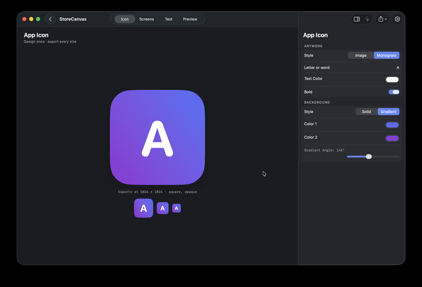The image size is (422, 287).
Task: Turn off the Bold switch
Action: [394, 92]
